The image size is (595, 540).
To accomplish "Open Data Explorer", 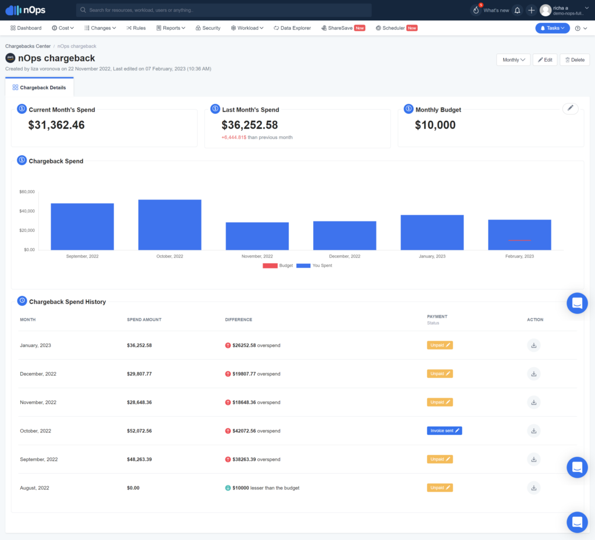I will [292, 28].
